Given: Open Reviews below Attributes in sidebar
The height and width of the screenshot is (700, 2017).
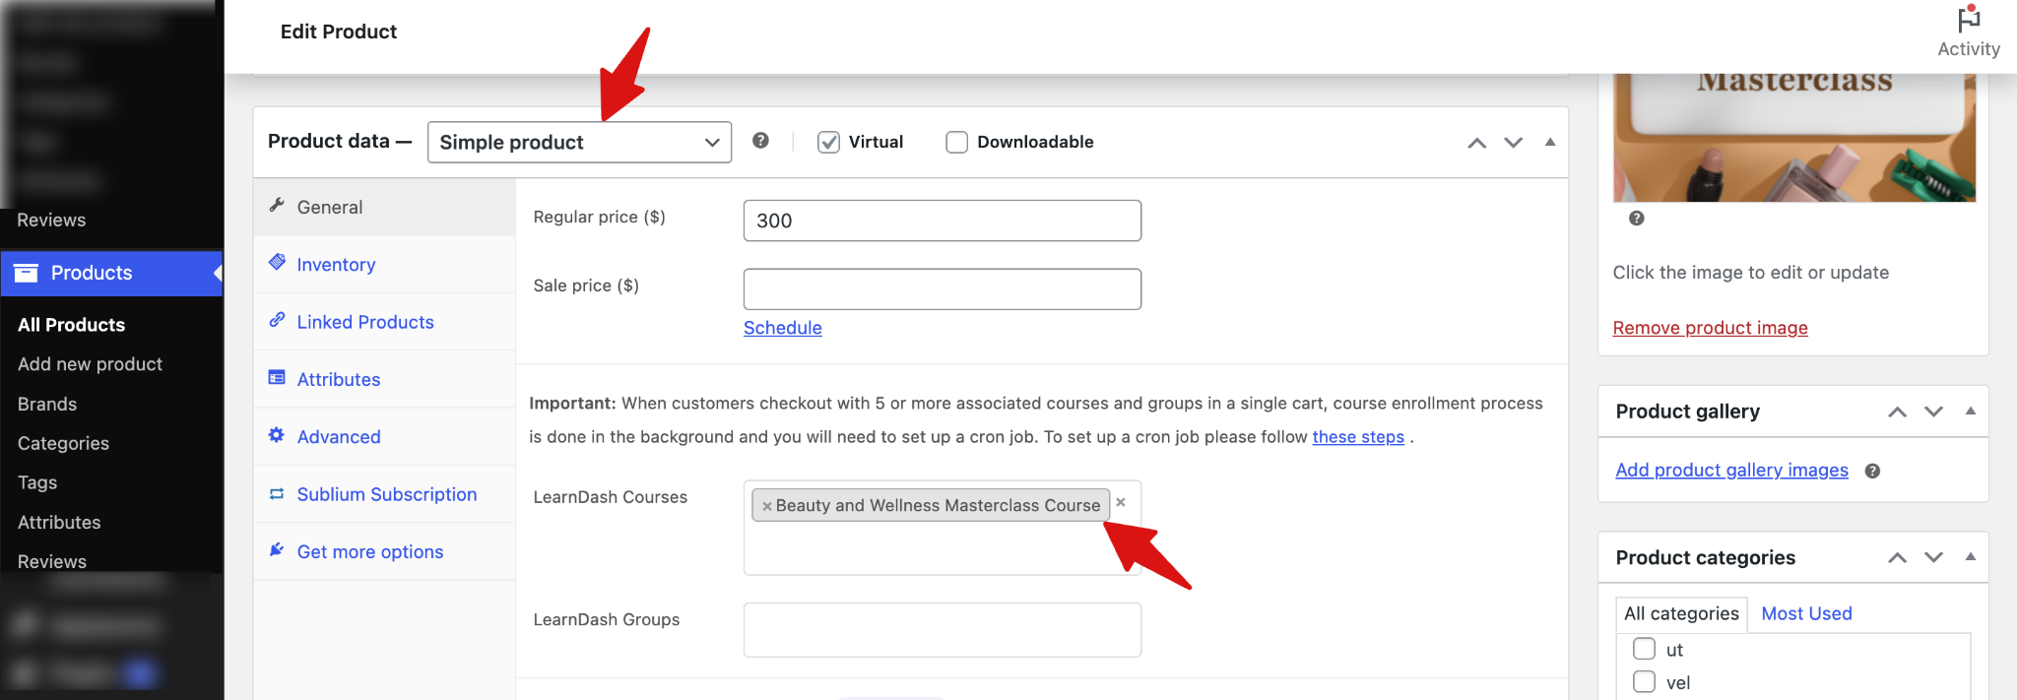Looking at the screenshot, I should [51, 561].
